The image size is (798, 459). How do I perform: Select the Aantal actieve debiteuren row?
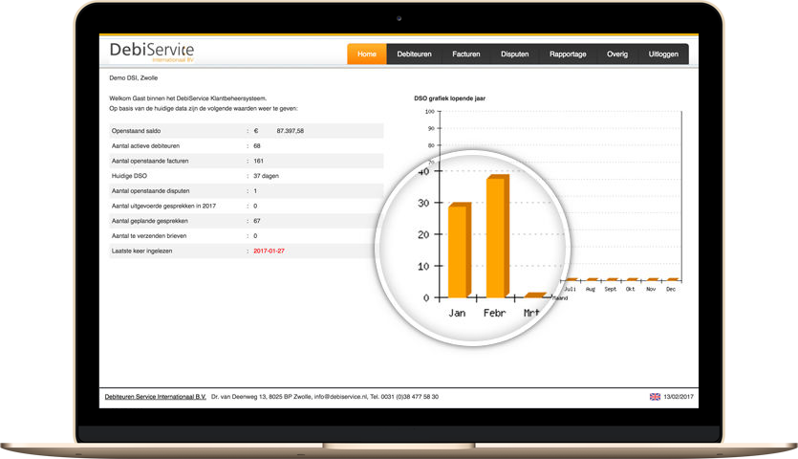247,145
